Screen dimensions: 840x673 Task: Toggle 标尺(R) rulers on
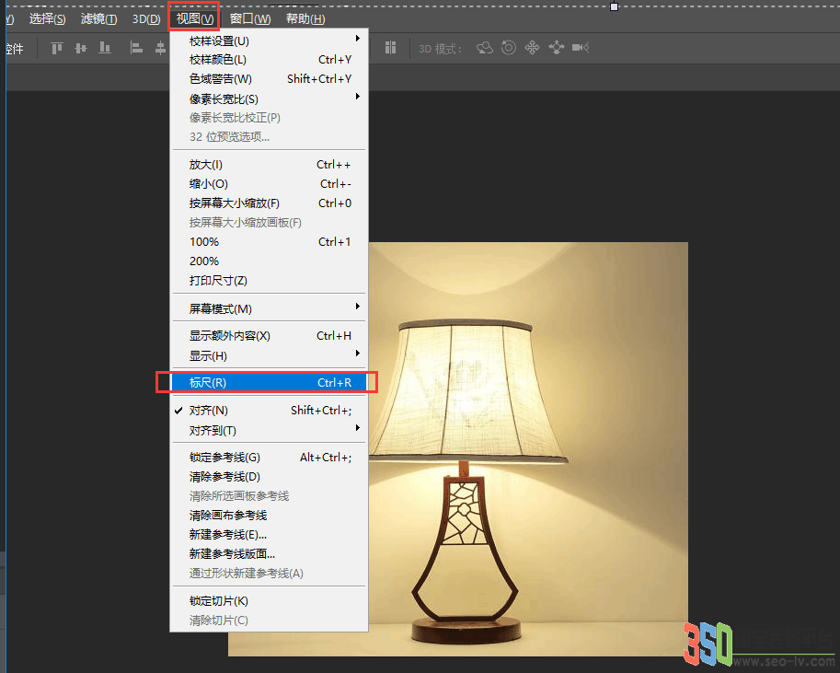click(x=269, y=382)
